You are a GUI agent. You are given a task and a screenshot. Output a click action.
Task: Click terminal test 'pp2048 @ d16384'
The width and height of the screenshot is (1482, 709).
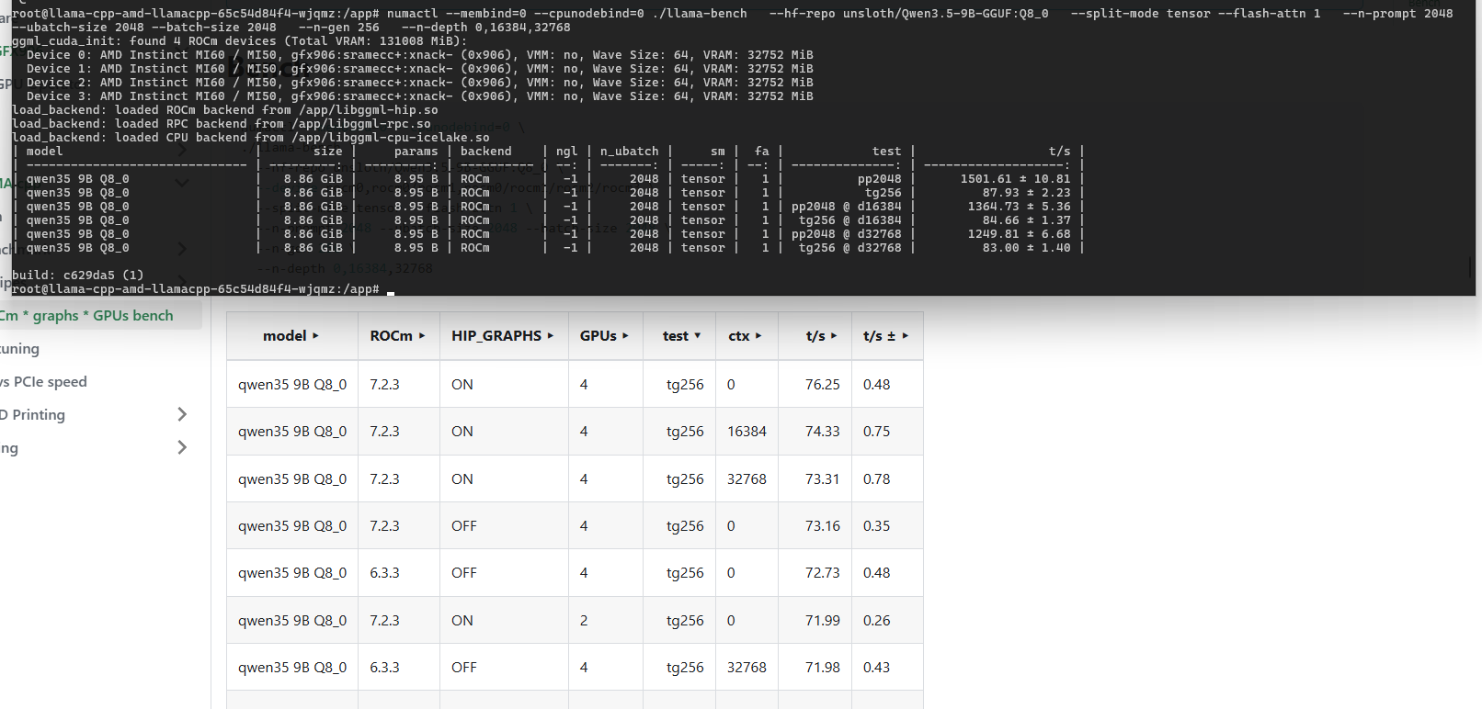(846, 207)
